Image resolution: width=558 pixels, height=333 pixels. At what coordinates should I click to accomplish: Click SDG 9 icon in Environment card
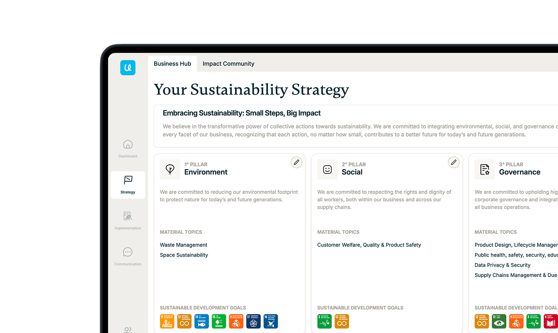[236, 321]
